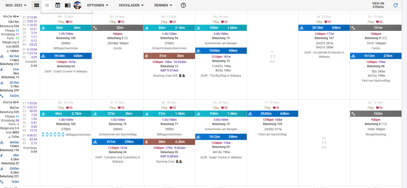Click the bike icon on Sa. 18 Nov. ride
Image resolution: width=407 pixels, height=188 pixels.
click(301, 28)
